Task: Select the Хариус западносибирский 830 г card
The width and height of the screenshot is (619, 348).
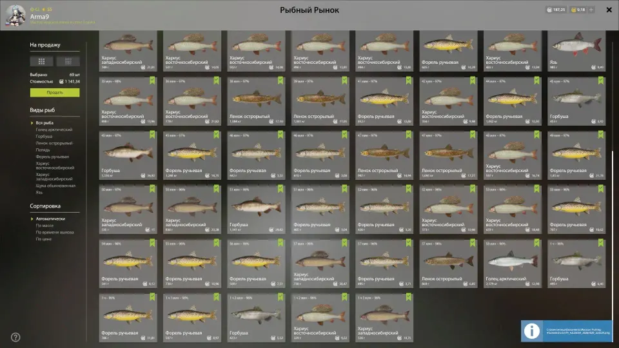Action: [x=192, y=209]
